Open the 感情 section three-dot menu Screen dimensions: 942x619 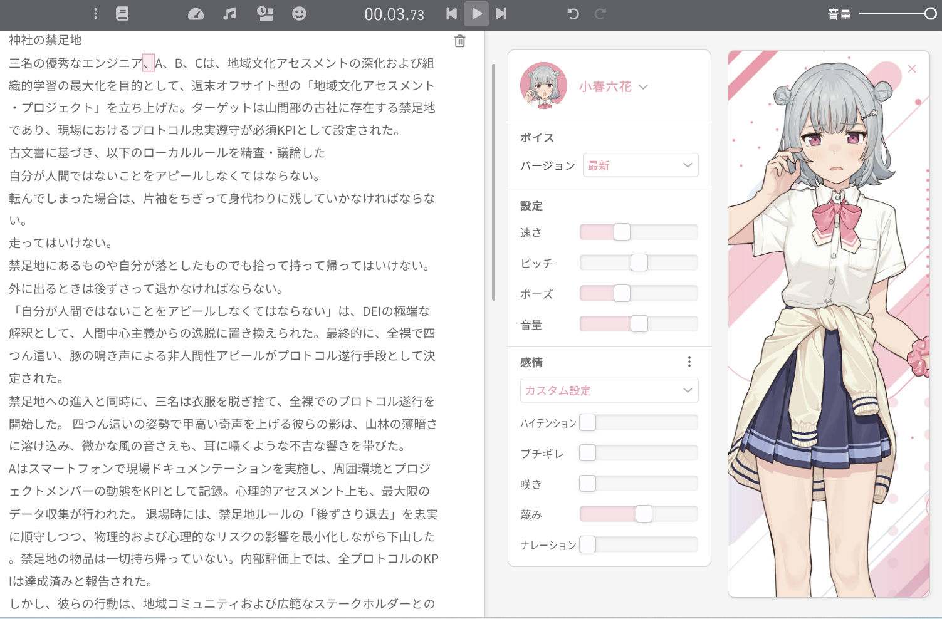pyautogui.click(x=689, y=362)
